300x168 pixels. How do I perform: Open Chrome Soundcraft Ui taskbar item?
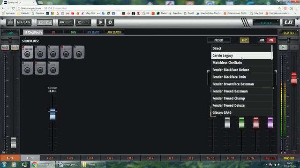click(x=43, y=164)
